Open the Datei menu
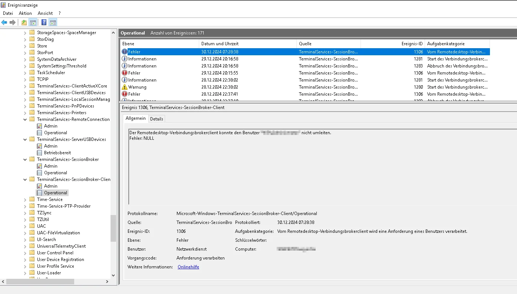The height and width of the screenshot is (294, 517). (8, 13)
